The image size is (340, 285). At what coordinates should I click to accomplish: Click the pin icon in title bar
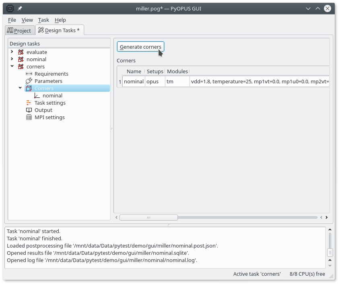(x=20, y=8)
